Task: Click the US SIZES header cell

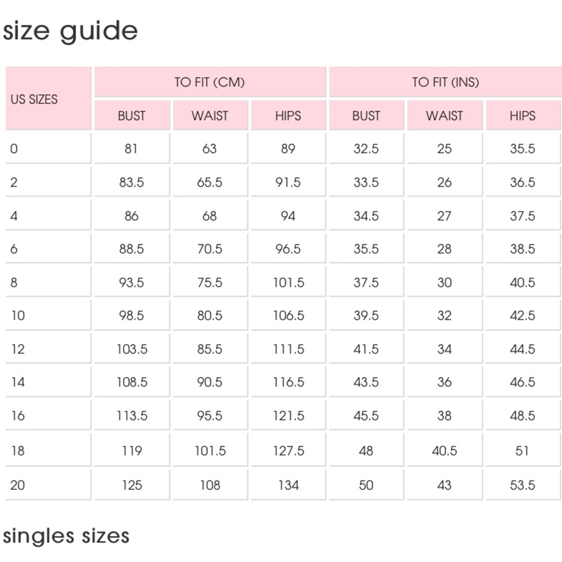Action: click(x=48, y=98)
